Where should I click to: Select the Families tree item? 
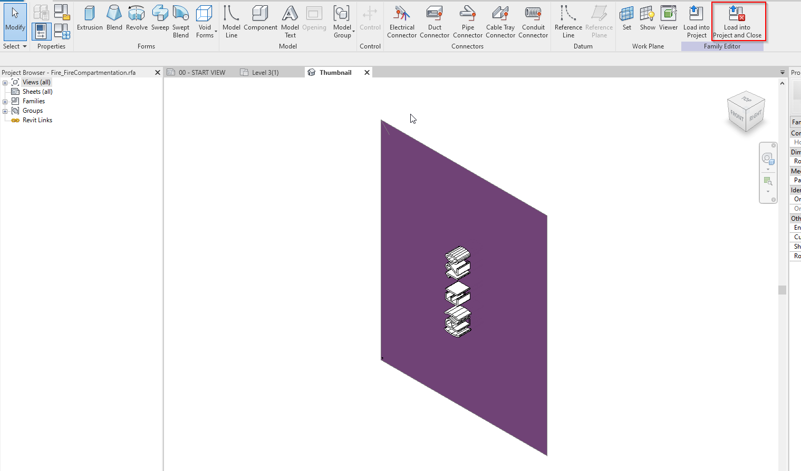34,101
